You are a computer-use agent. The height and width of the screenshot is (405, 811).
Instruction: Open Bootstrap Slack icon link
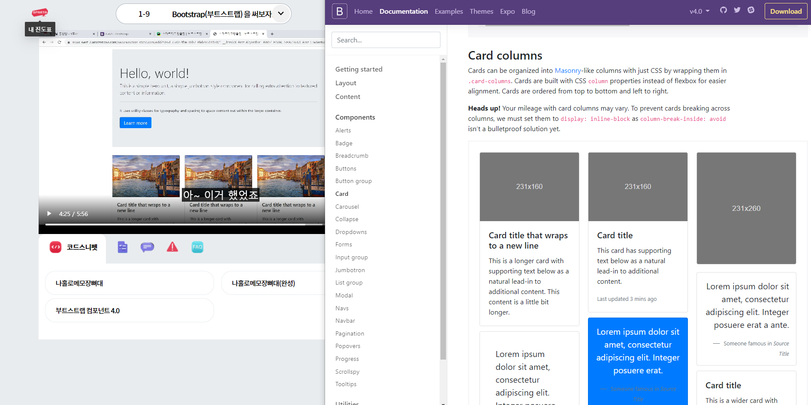[751, 10]
